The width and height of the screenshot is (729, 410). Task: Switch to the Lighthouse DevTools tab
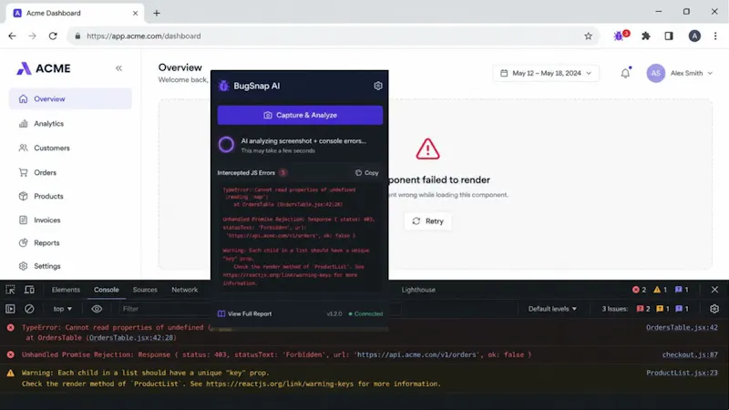(x=418, y=290)
